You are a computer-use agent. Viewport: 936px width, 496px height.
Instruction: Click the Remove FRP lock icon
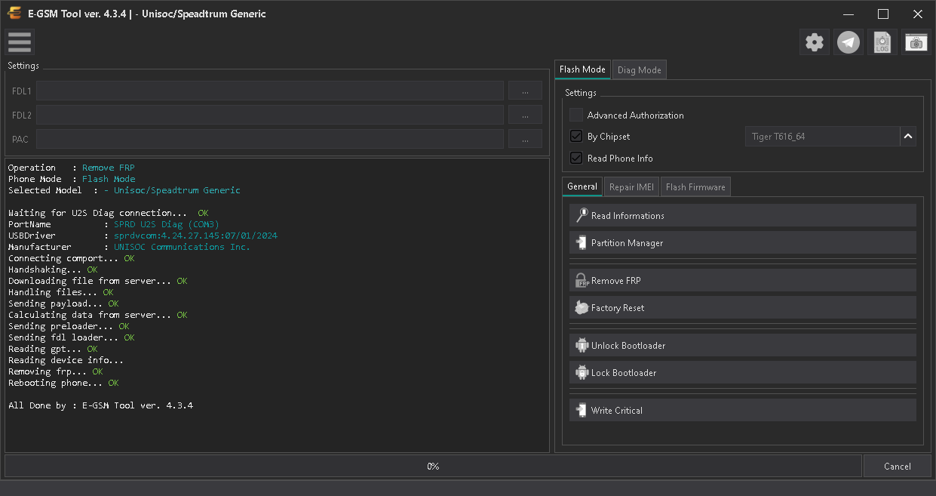point(582,280)
